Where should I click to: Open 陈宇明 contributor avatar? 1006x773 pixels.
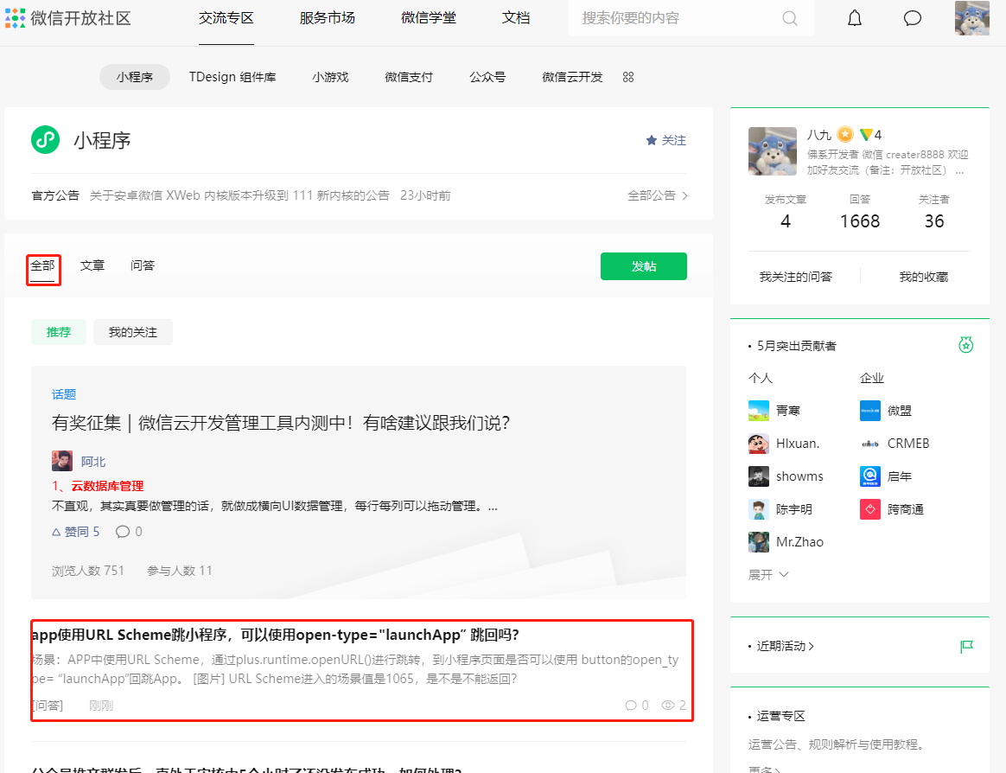pyautogui.click(x=759, y=509)
